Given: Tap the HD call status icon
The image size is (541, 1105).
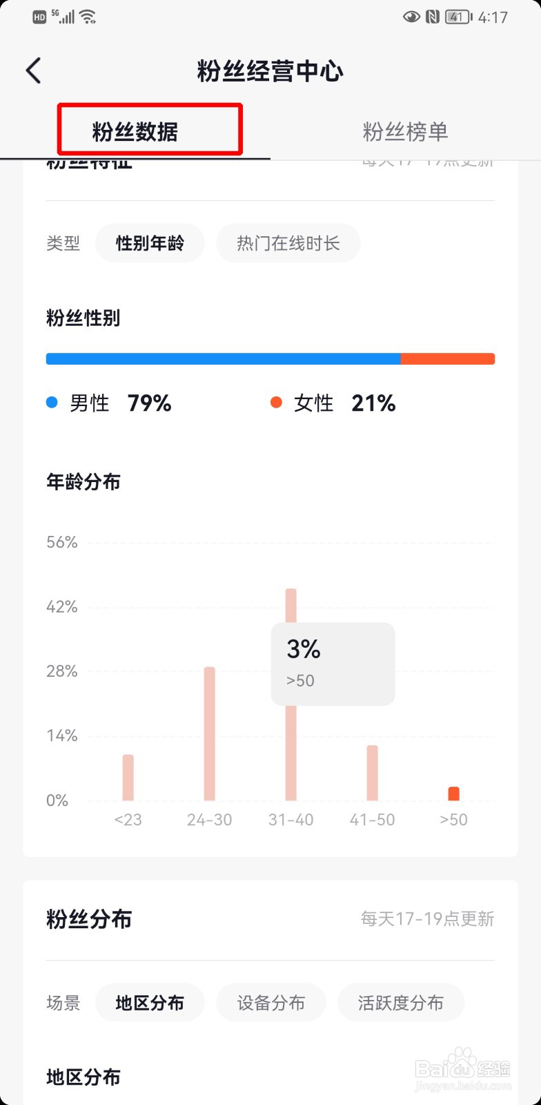Looking at the screenshot, I should click(39, 17).
